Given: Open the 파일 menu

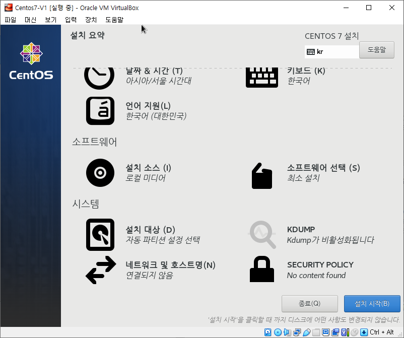Looking at the screenshot, I should [x=10, y=20].
